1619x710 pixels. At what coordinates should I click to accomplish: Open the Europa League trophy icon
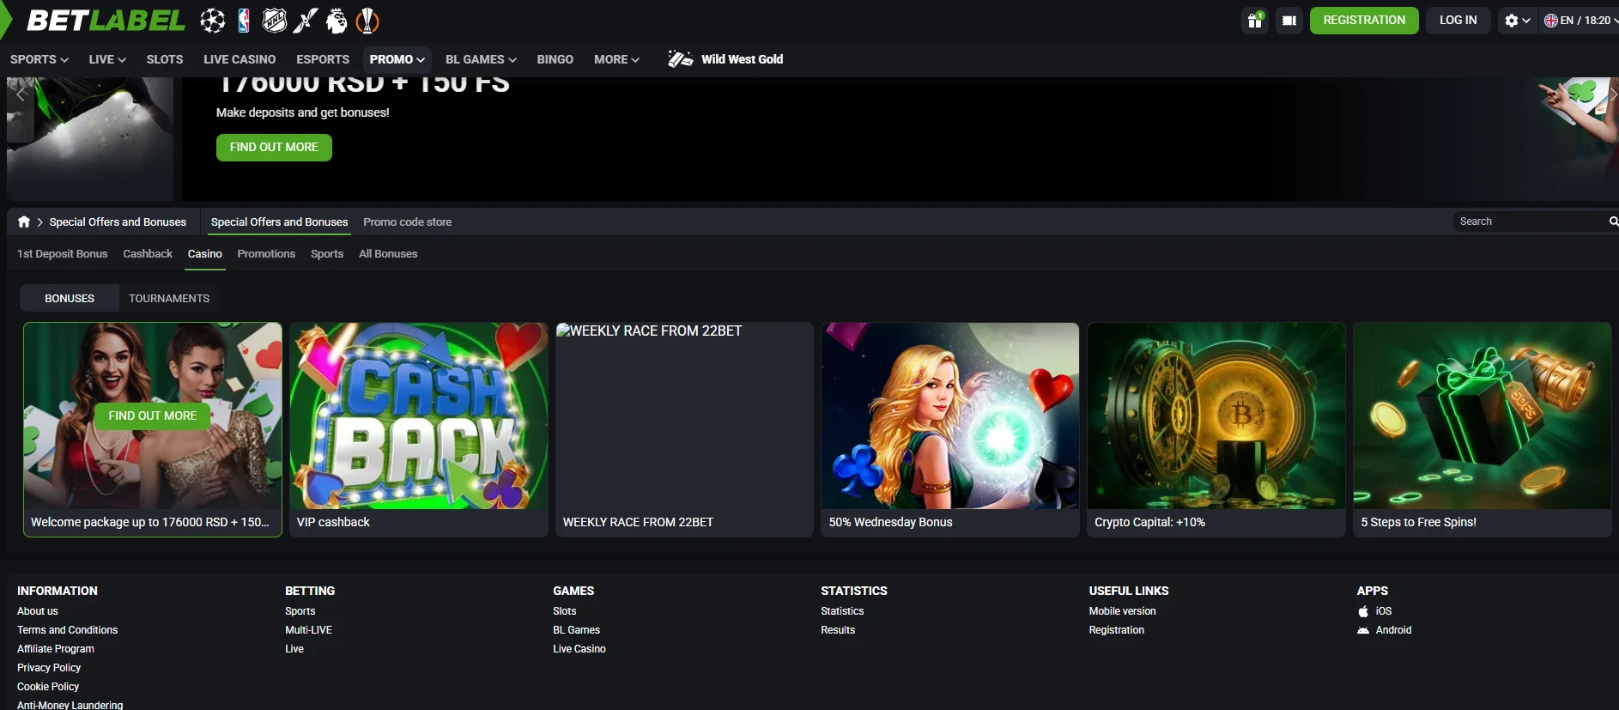coord(367,21)
